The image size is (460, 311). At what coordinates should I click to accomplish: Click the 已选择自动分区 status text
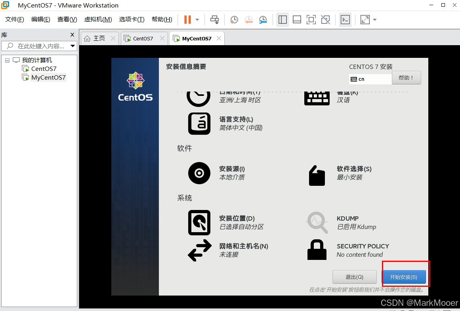(x=242, y=227)
